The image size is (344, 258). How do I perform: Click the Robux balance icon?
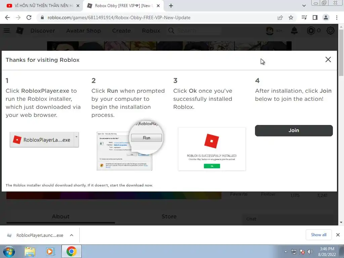pyautogui.click(x=311, y=31)
